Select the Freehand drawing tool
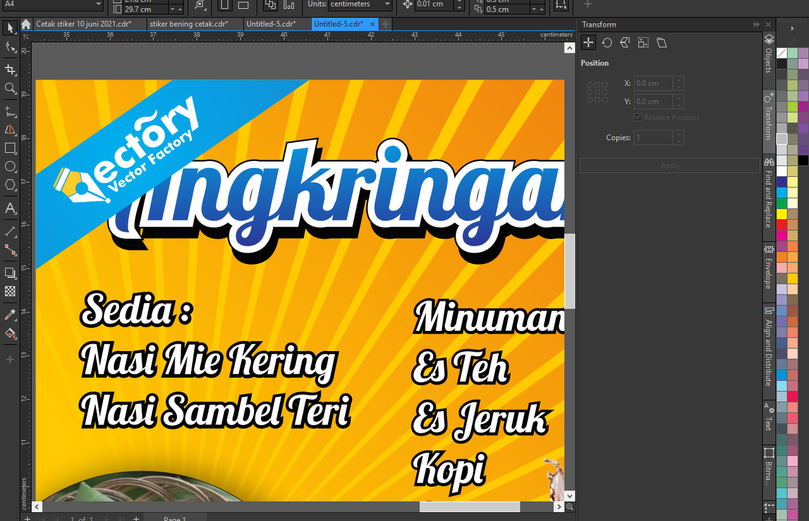The width and height of the screenshot is (809, 521). [x=10, y=111]
